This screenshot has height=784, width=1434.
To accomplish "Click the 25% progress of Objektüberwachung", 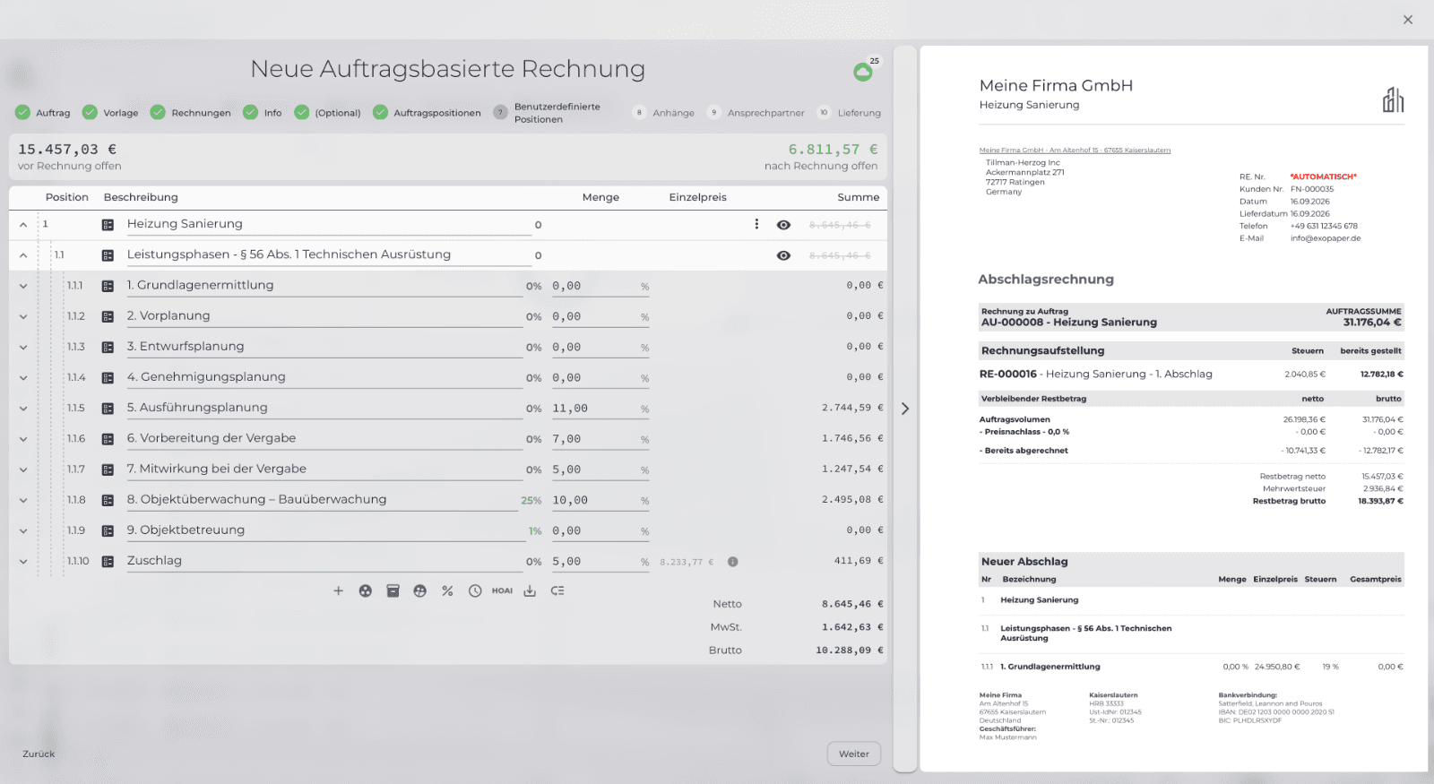I will 531,501.
